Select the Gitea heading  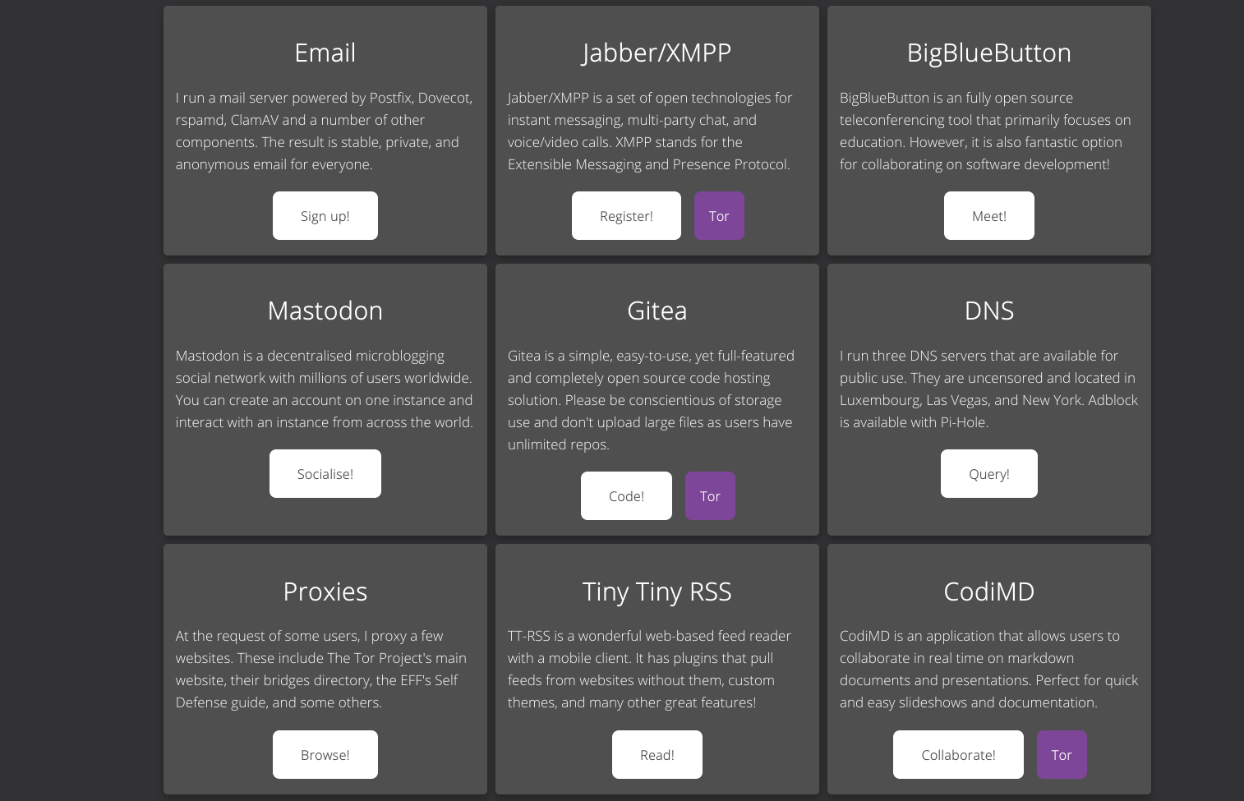click(x=657, y=311)
